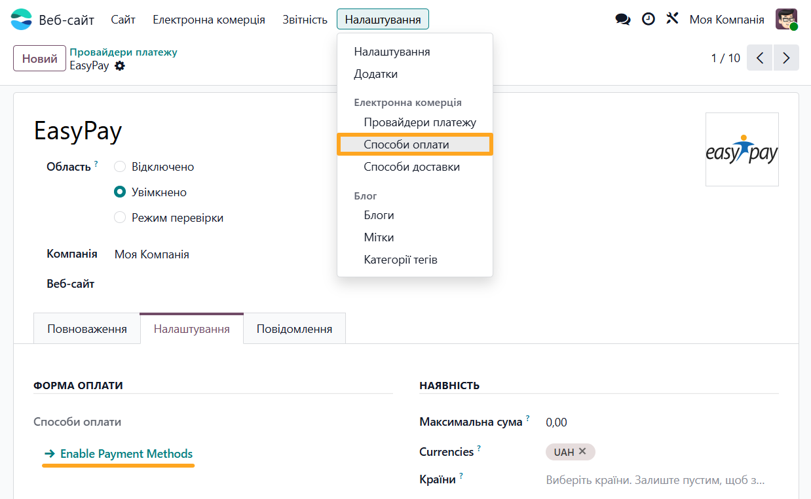The image size is (811, 499).
Task: Show help tooltip for Область
Action: coord(96,163)
